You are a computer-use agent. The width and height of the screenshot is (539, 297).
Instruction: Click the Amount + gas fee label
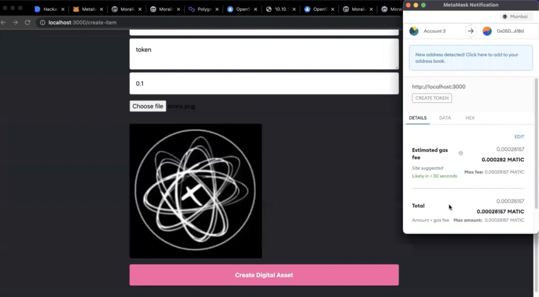click(x=430, y=220)
